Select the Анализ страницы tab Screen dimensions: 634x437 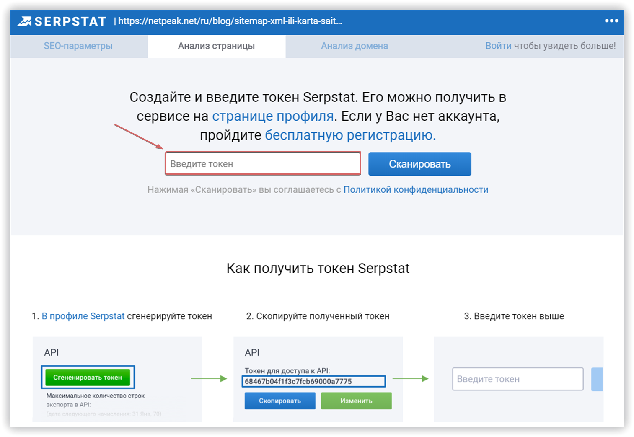[x=216, y=46]
